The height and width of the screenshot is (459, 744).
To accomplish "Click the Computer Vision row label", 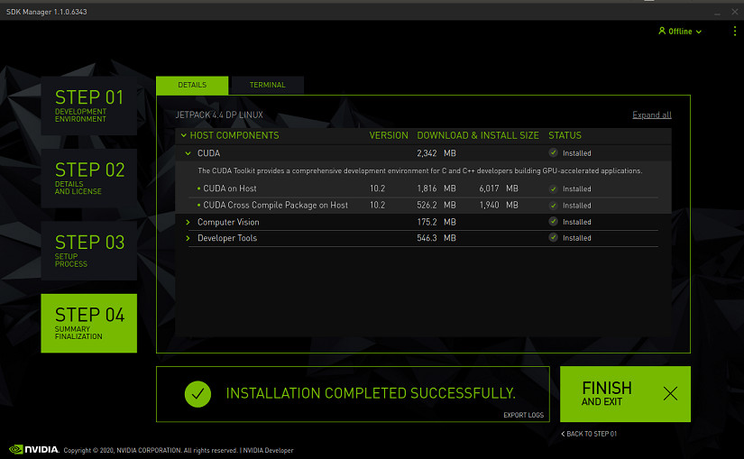I will (228, 222).
